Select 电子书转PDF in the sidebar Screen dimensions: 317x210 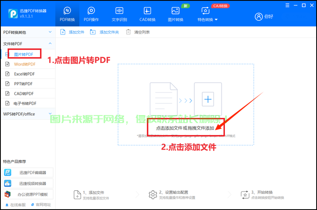(x=28, y=103)
